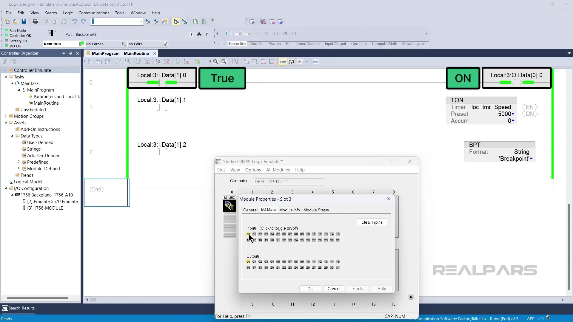Expand the Motion Groups node

tap(5, 116)
